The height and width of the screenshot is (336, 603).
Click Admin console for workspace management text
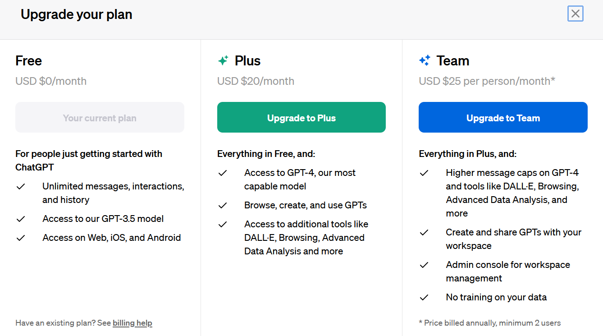pyautogui.click(x=508, y=272)
